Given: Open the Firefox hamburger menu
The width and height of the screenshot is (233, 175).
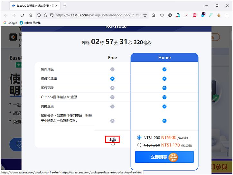Looking at the screenshot, I should point(227,15).
